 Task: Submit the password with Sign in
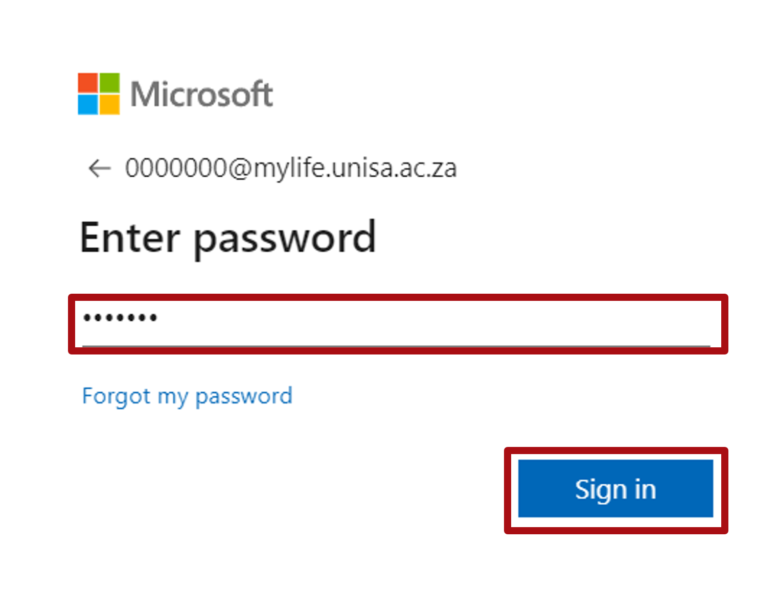pyautogui.click(x=615, y=489)
